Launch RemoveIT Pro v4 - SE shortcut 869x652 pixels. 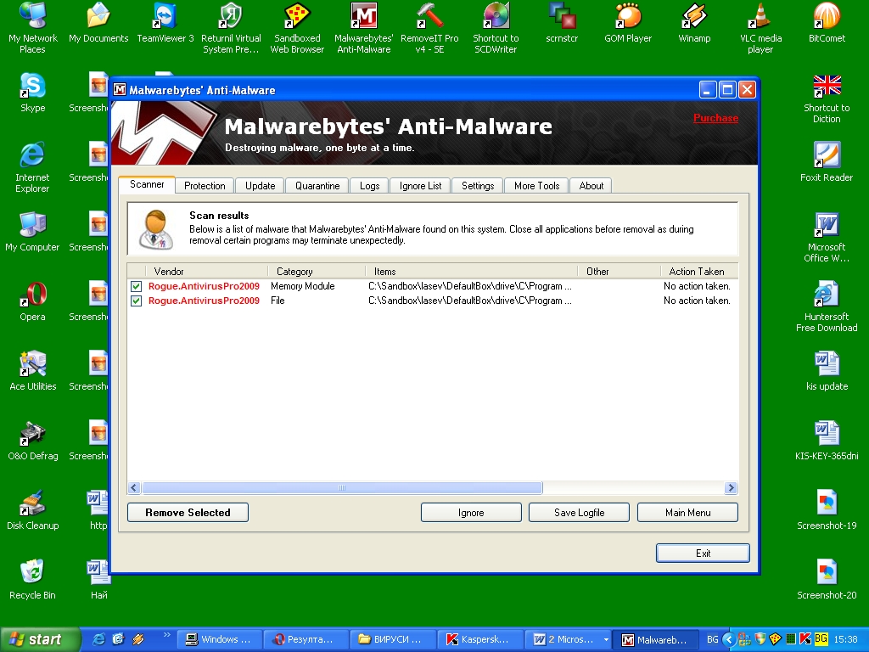429,28
